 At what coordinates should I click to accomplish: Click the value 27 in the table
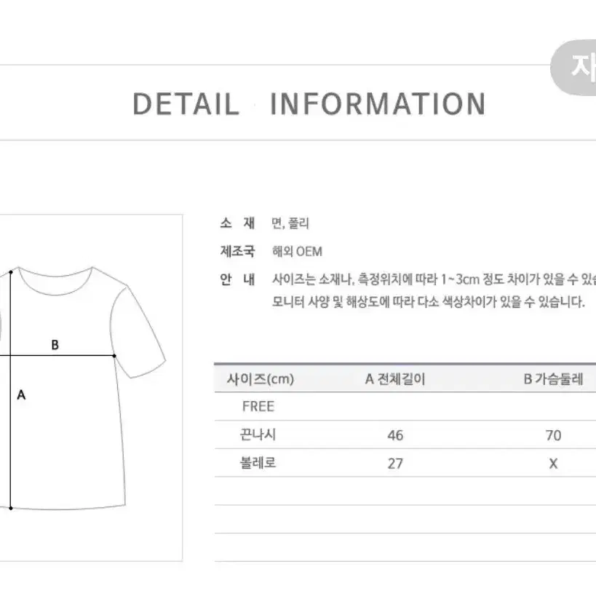tap(395, 464)
